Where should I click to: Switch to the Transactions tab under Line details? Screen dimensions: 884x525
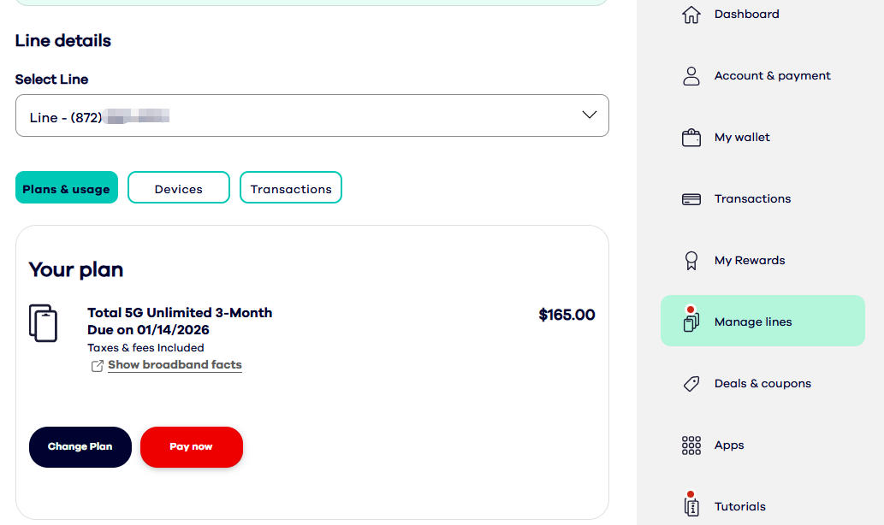click(x=291, y=188)
